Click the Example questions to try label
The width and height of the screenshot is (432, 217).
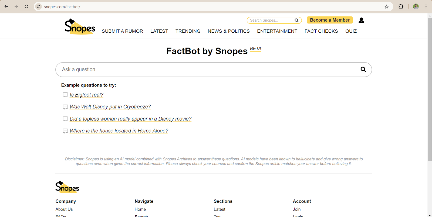click(89, 85)
